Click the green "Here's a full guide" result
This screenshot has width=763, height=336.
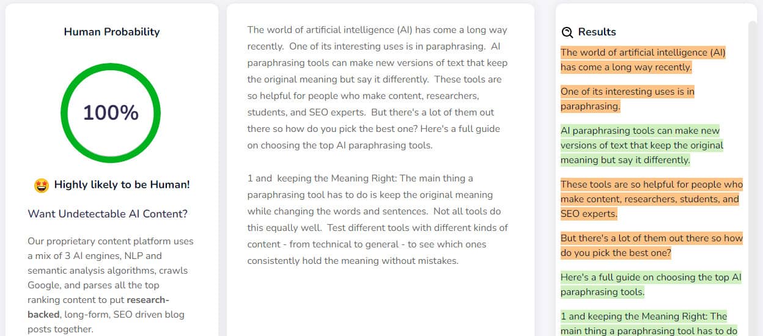651,285
